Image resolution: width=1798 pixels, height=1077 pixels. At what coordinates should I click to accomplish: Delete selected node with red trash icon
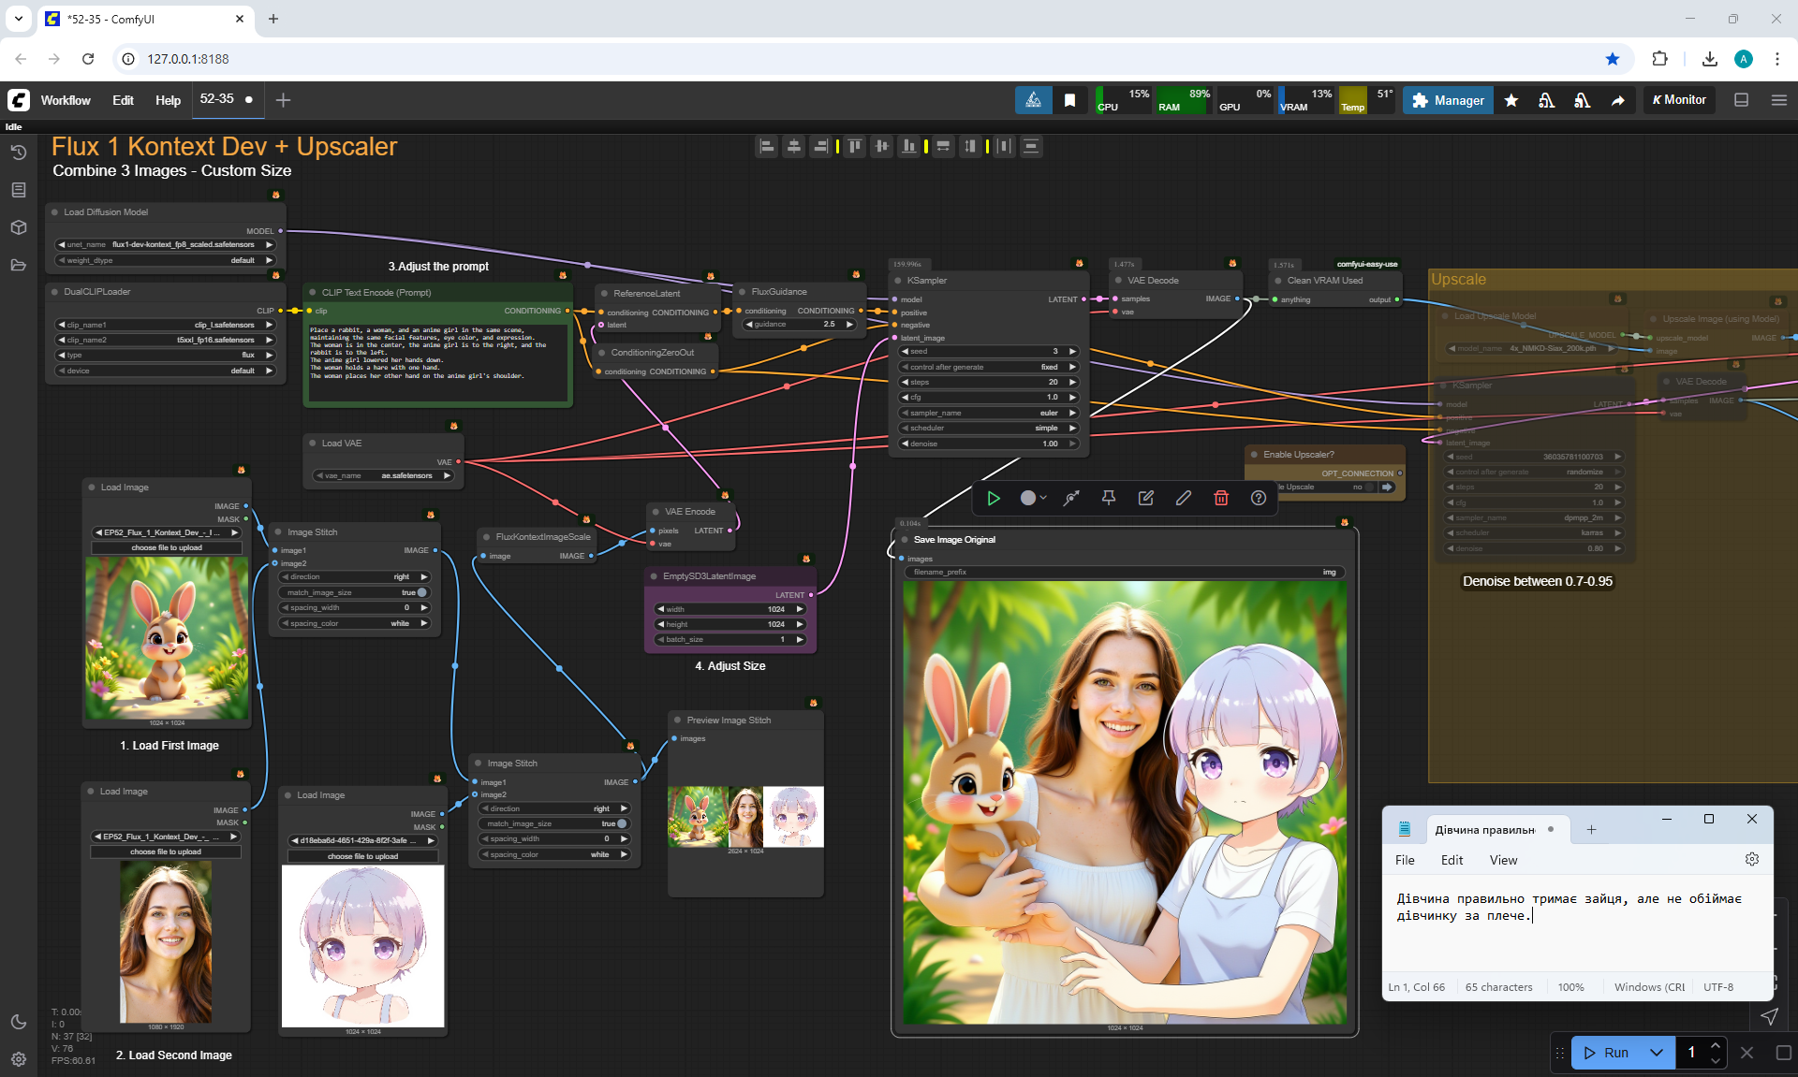pos(1221,499)
